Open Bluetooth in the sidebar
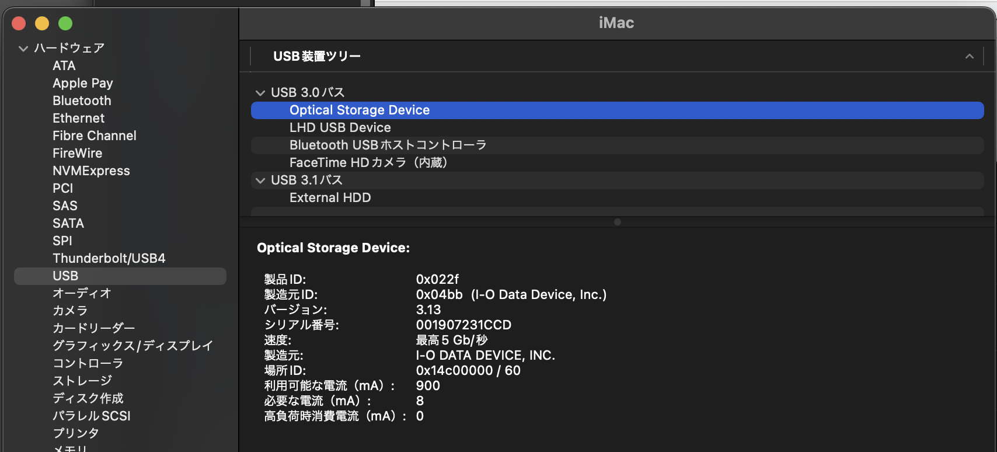Image resolution: width=997 pixels, height=452 pixels. coord(82,101)
